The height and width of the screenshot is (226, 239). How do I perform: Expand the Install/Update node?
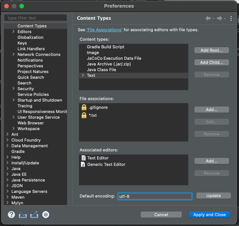pos(7,163)
